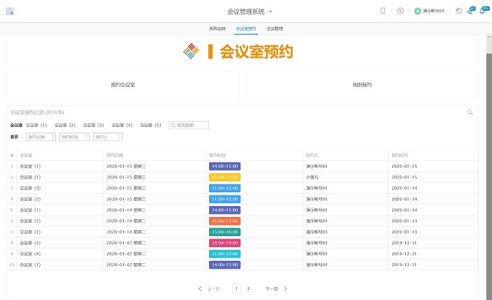
Task: Open the 预约时段 filter dropdown
Action: [75, 137]
